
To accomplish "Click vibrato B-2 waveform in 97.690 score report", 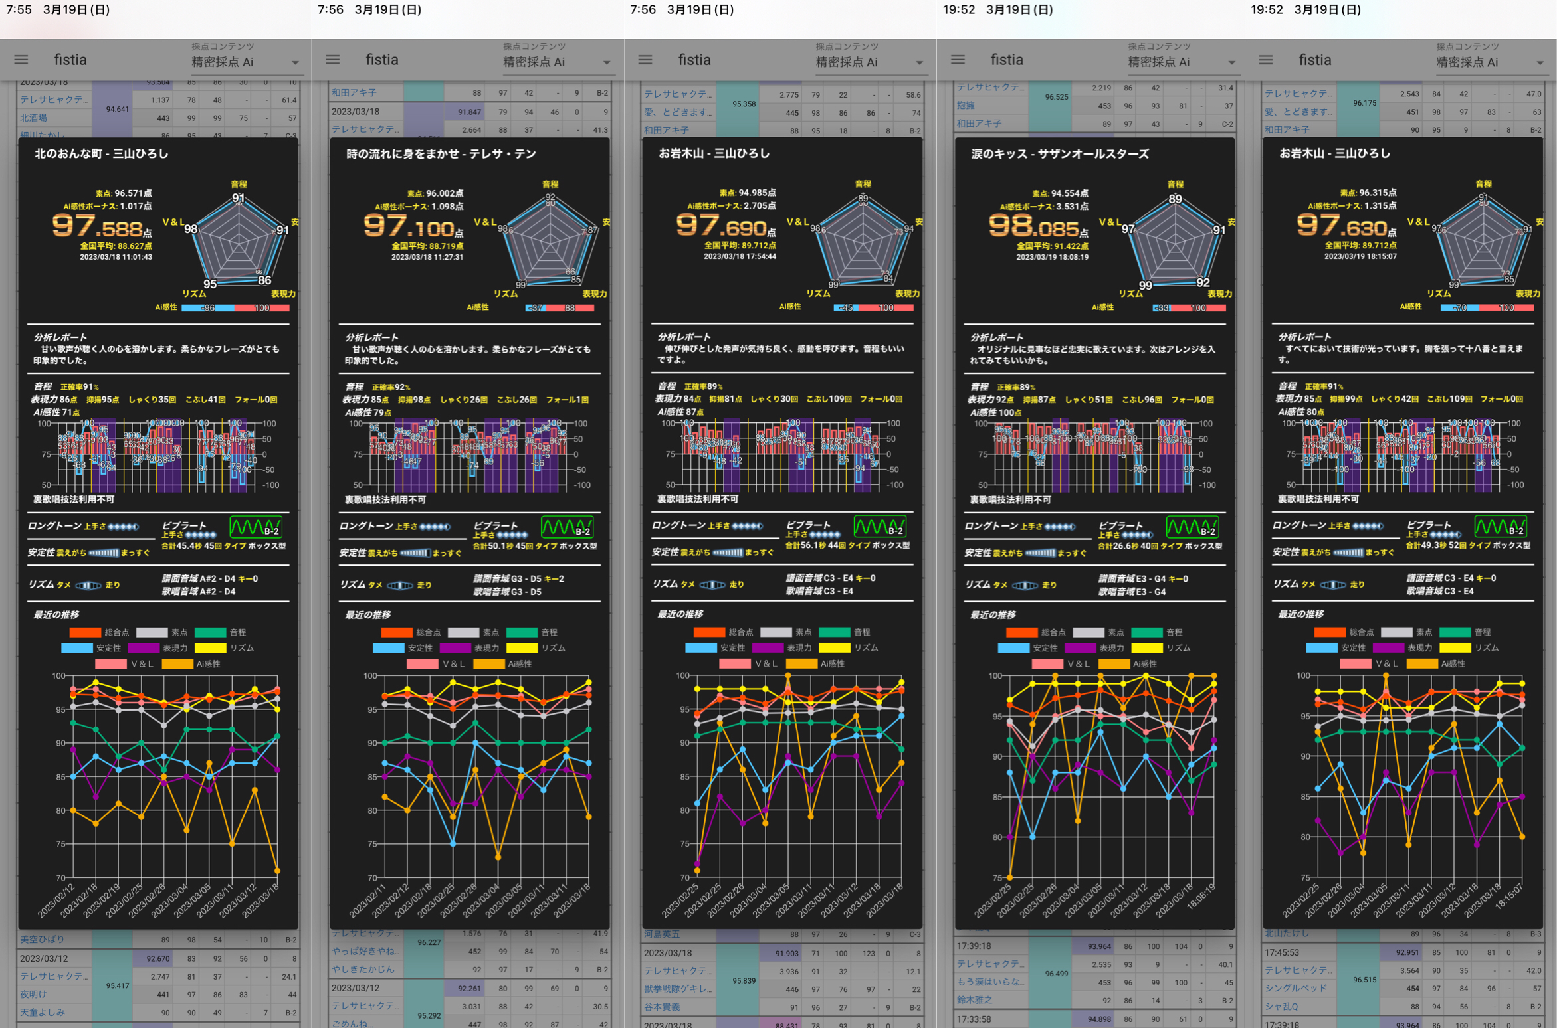I will coord(879,527).
